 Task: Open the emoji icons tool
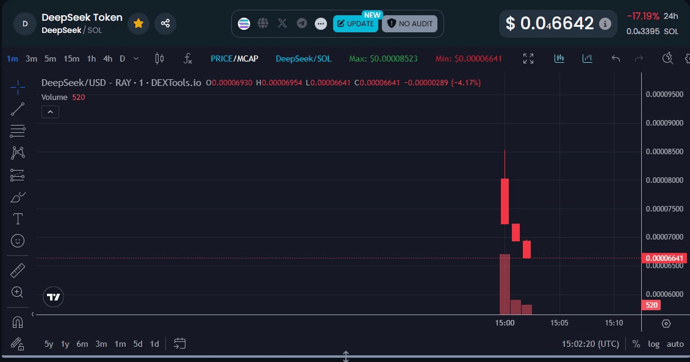tap(18, 241)
